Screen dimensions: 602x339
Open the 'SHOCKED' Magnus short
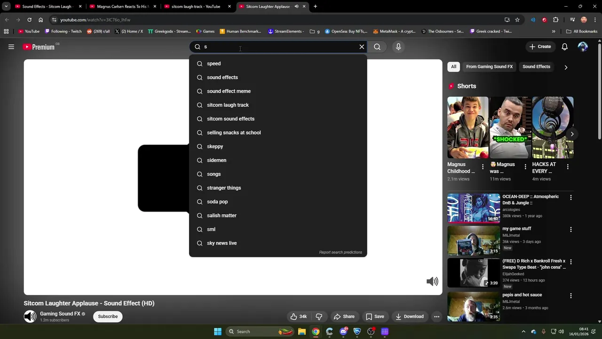point(510,128)
